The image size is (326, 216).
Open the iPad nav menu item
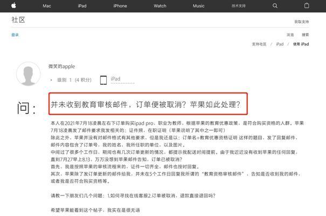[82, 6]
